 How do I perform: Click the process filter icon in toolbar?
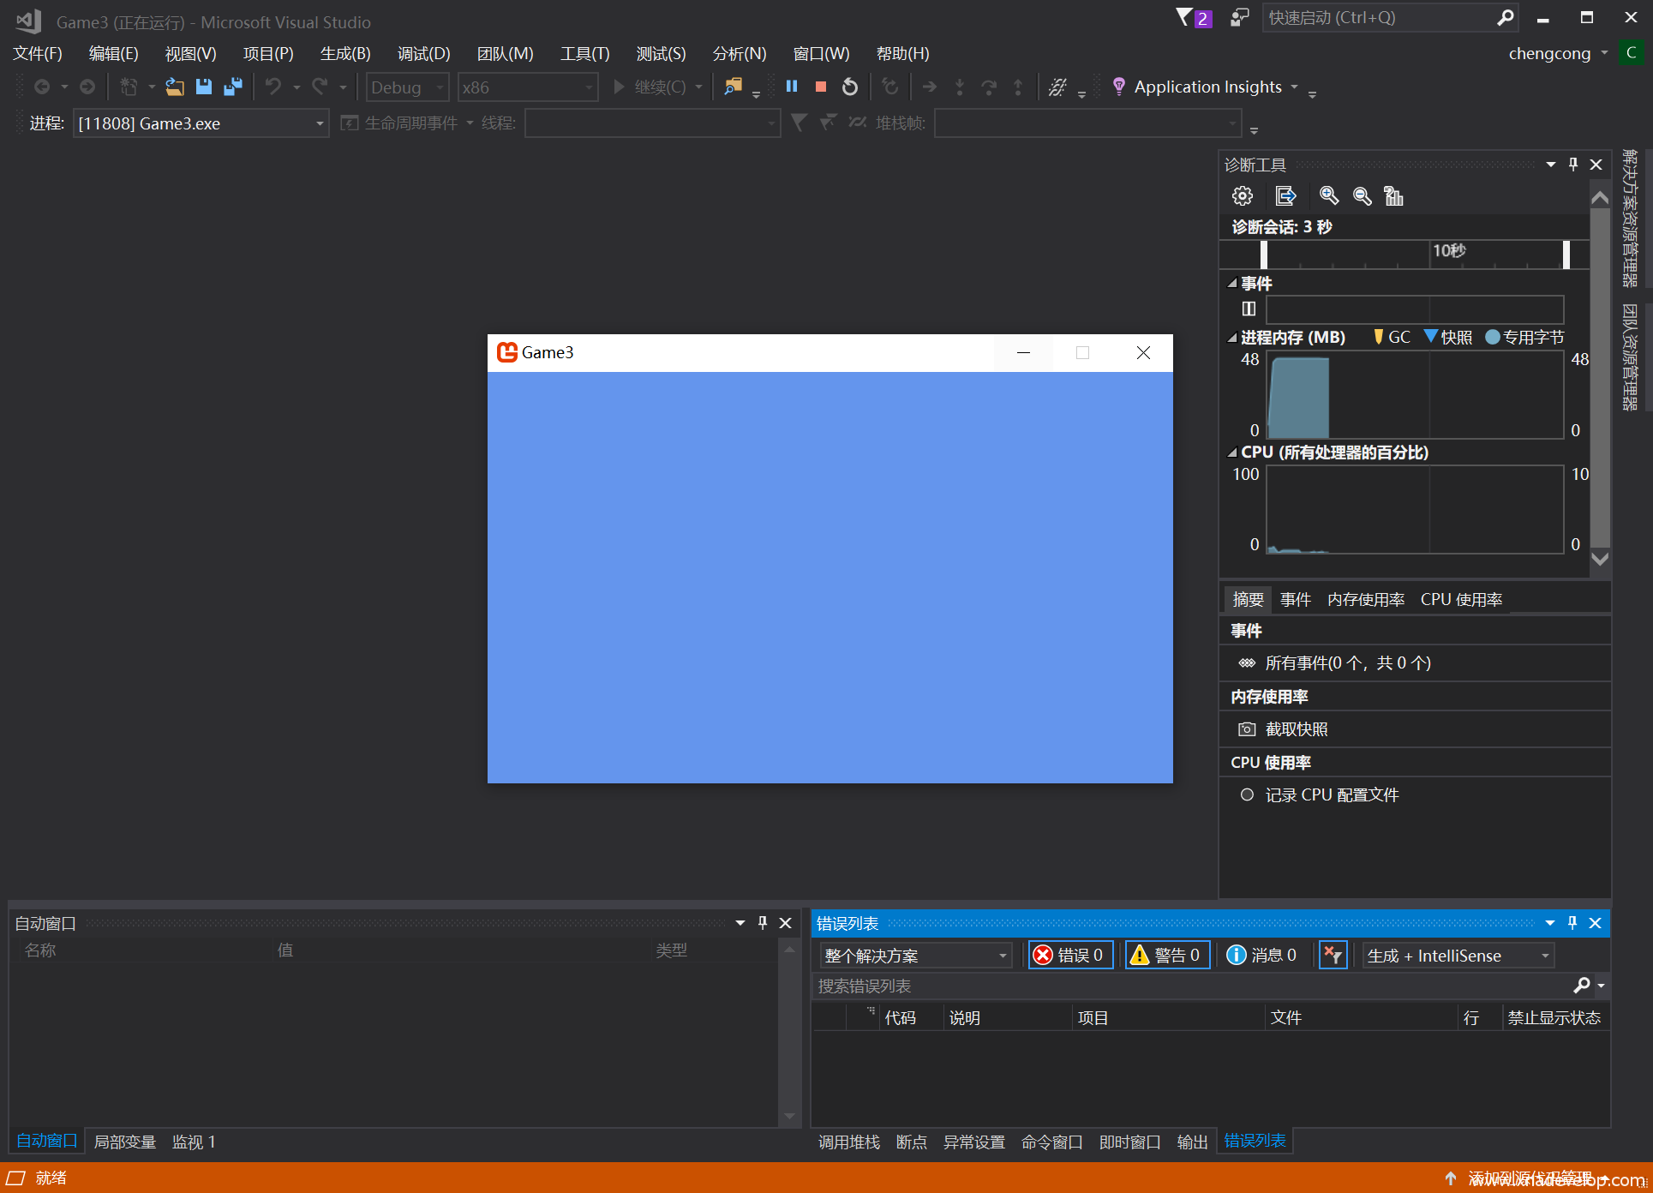point(799,123)
